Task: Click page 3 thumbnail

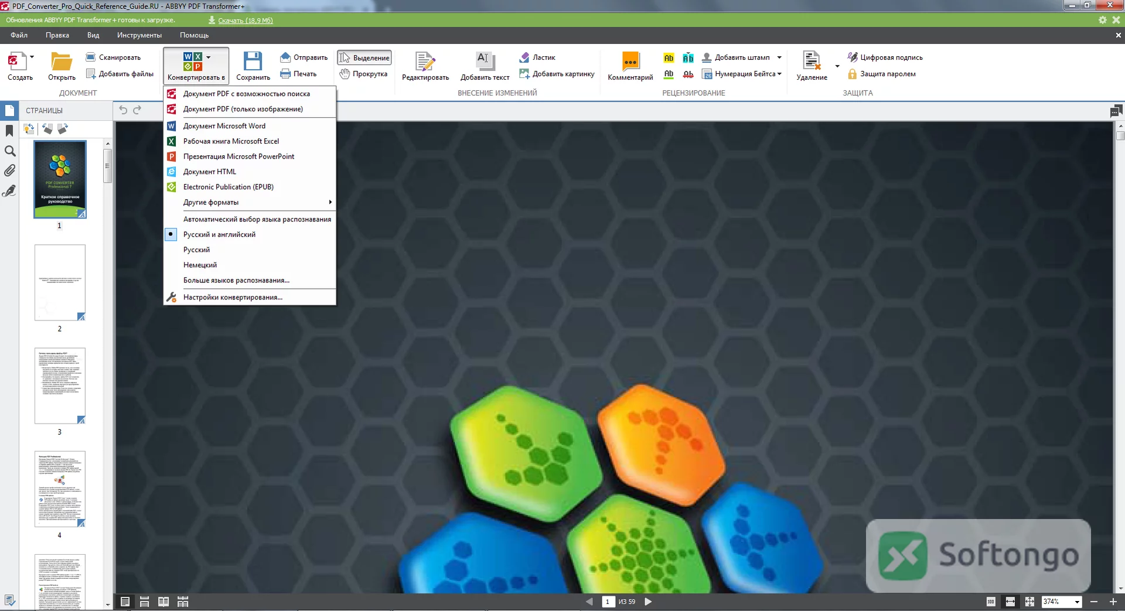Action: 60,385
